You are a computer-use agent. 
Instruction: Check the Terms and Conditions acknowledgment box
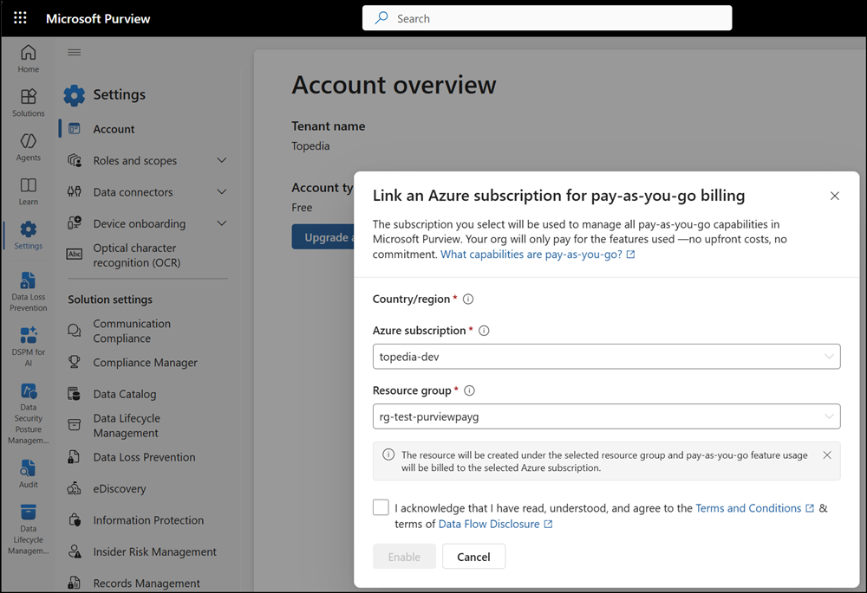[x=381, y=508]
